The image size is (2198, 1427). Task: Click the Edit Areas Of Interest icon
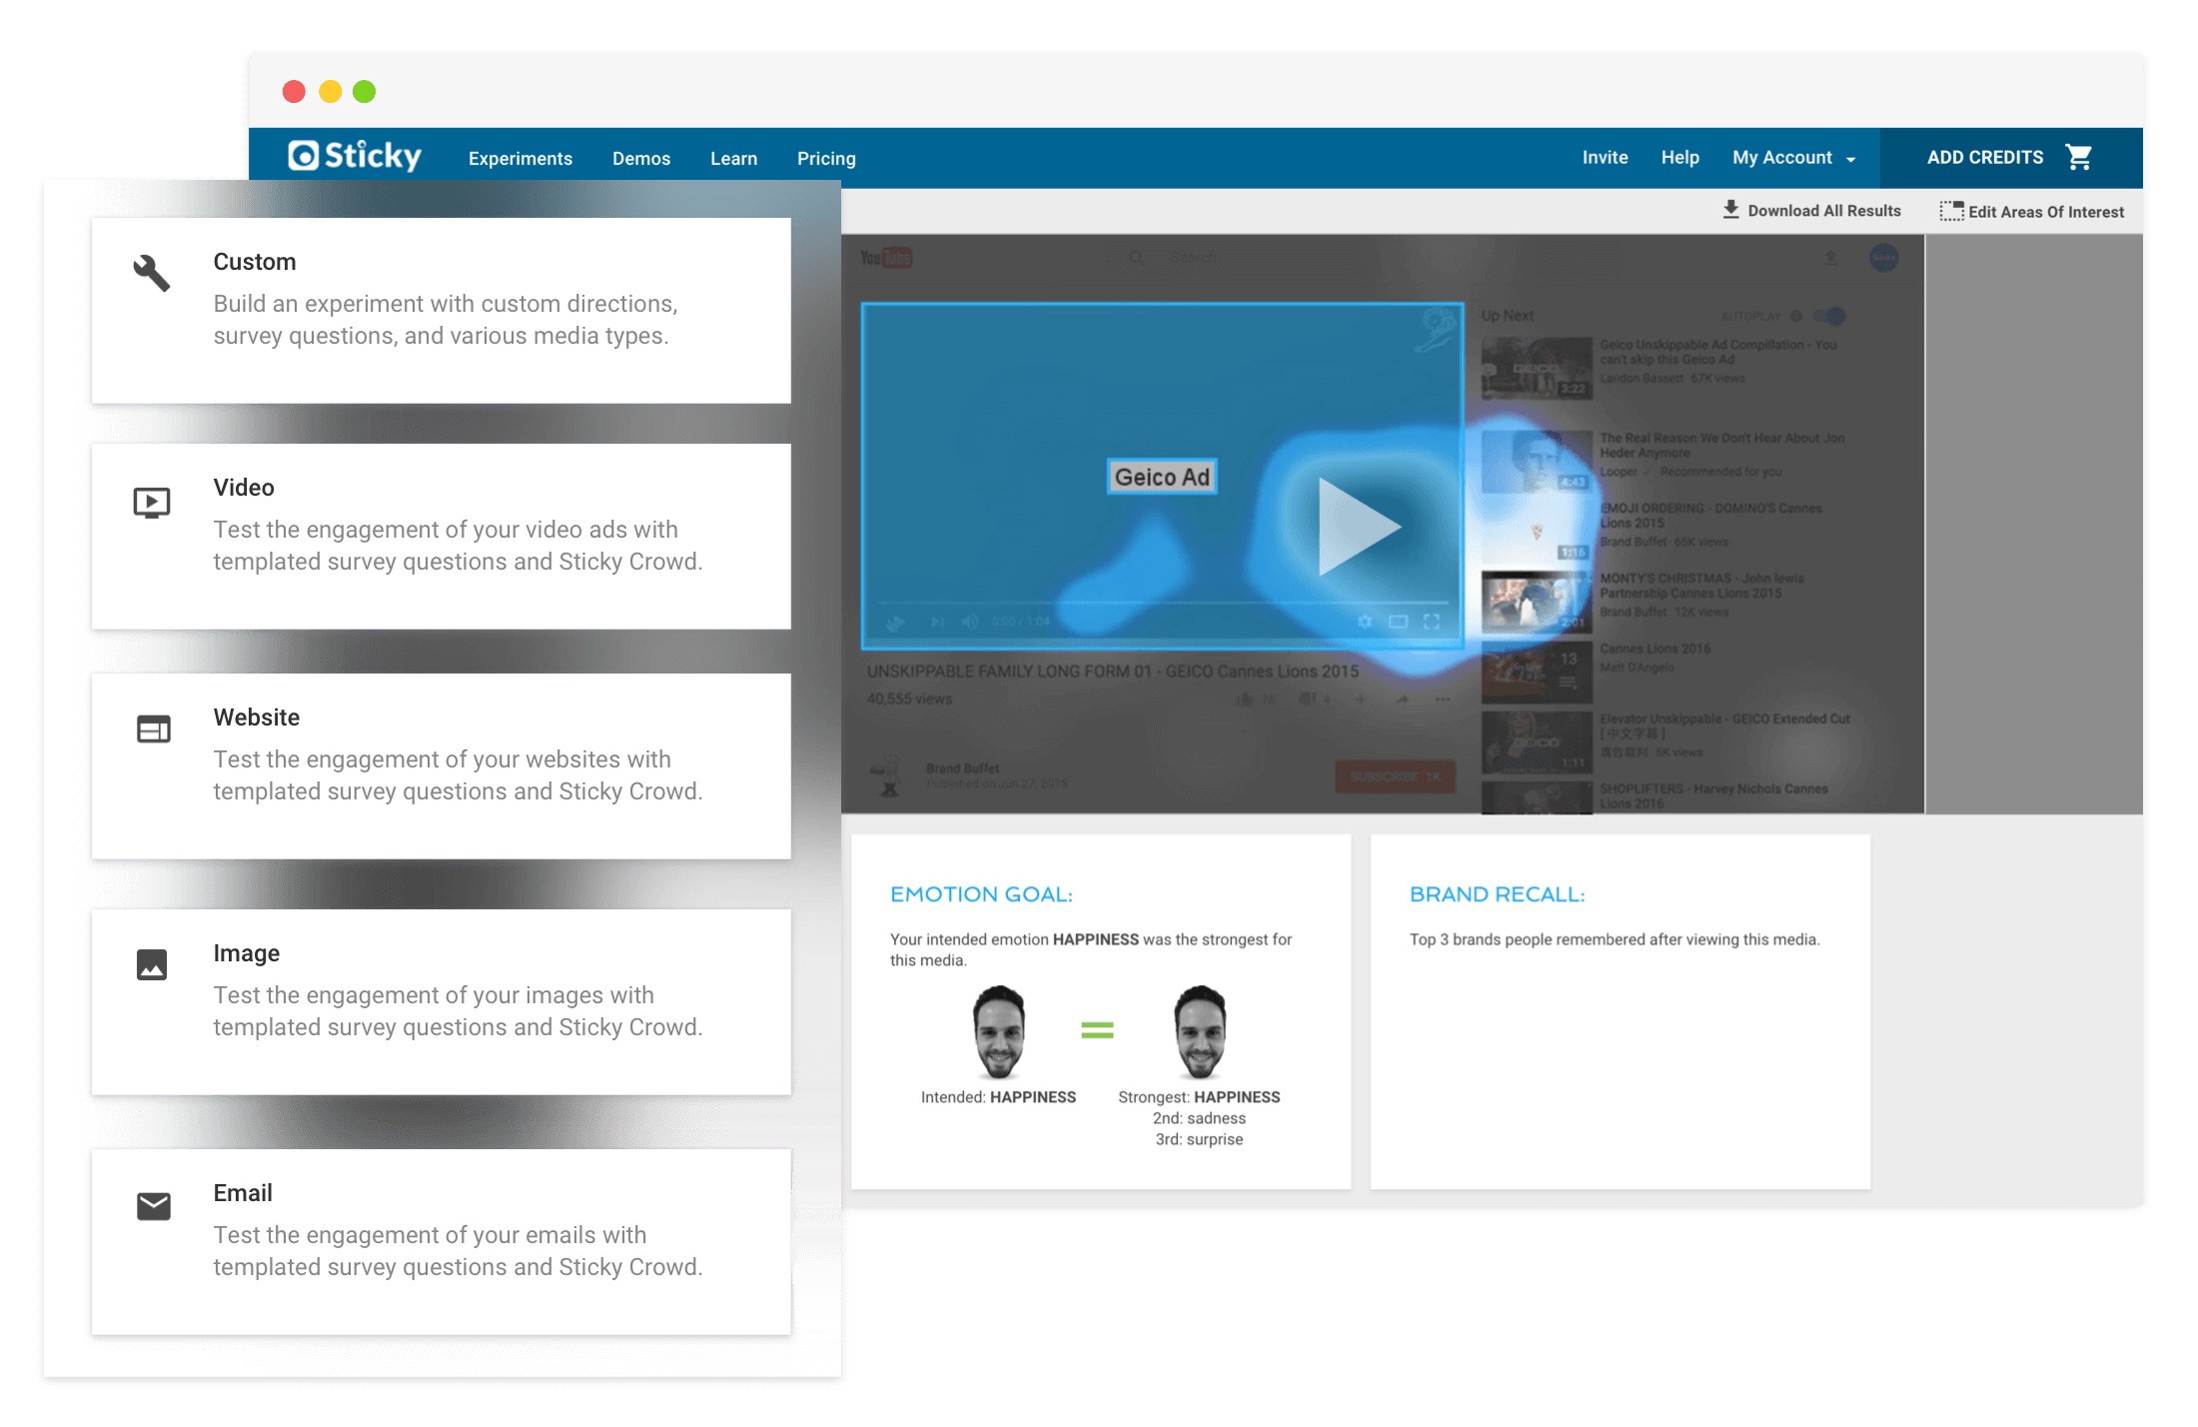pyautogui.click(x=1950, y=211)
